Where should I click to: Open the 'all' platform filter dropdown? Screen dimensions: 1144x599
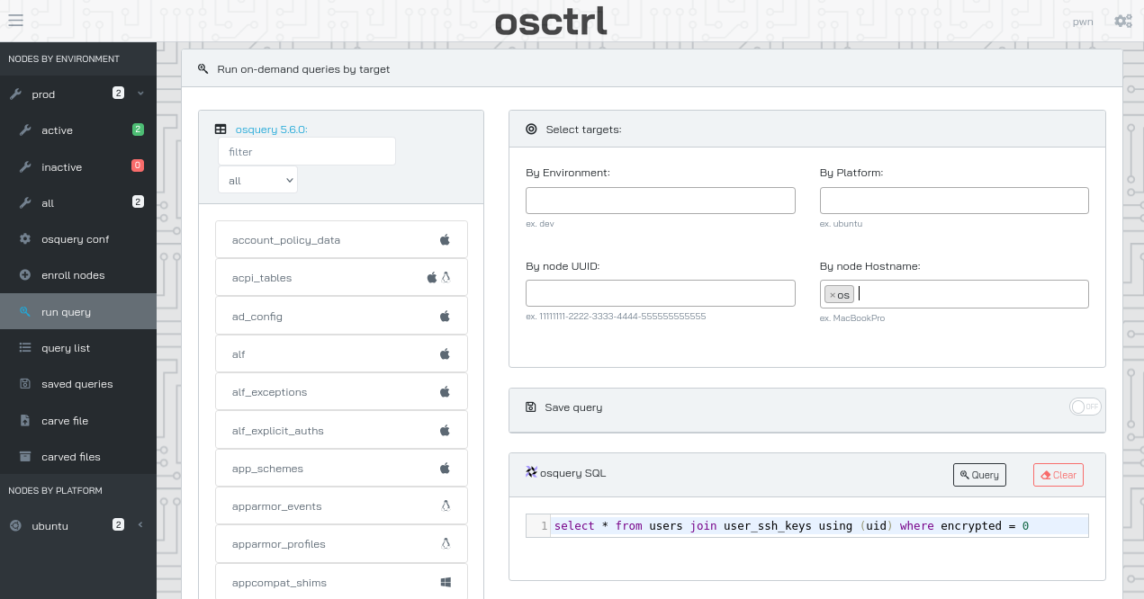pos(257,180)
